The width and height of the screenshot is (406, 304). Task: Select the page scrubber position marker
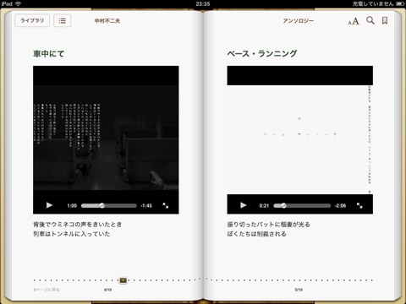coord(123,280)
